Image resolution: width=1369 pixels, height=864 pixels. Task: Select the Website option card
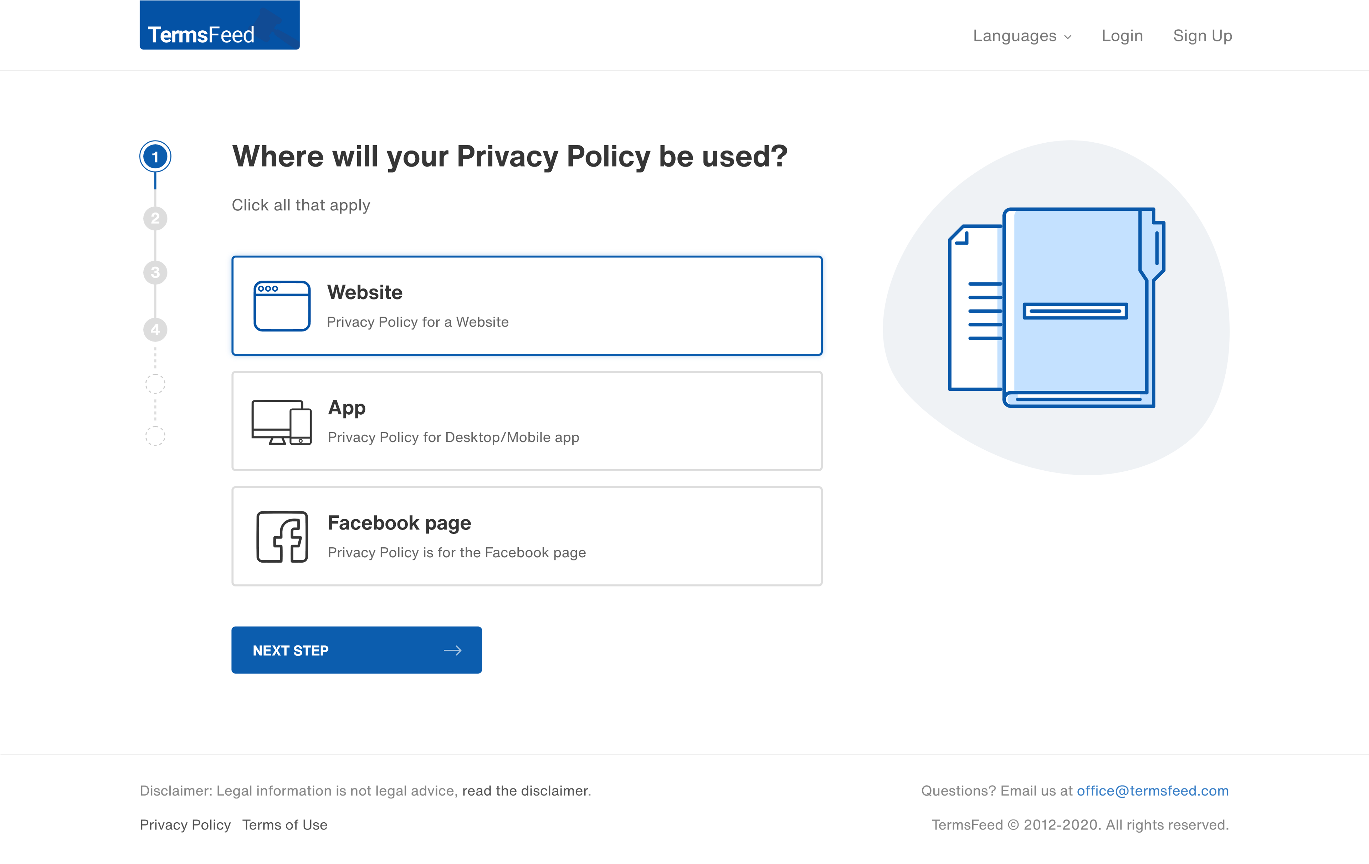(x=527, y=306)
